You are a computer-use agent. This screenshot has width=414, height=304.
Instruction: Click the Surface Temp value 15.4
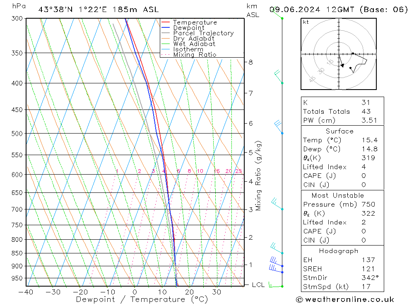coord(370,140)
